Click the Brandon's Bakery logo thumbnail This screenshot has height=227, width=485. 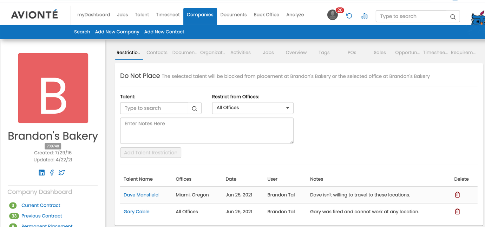coord(53,88)
